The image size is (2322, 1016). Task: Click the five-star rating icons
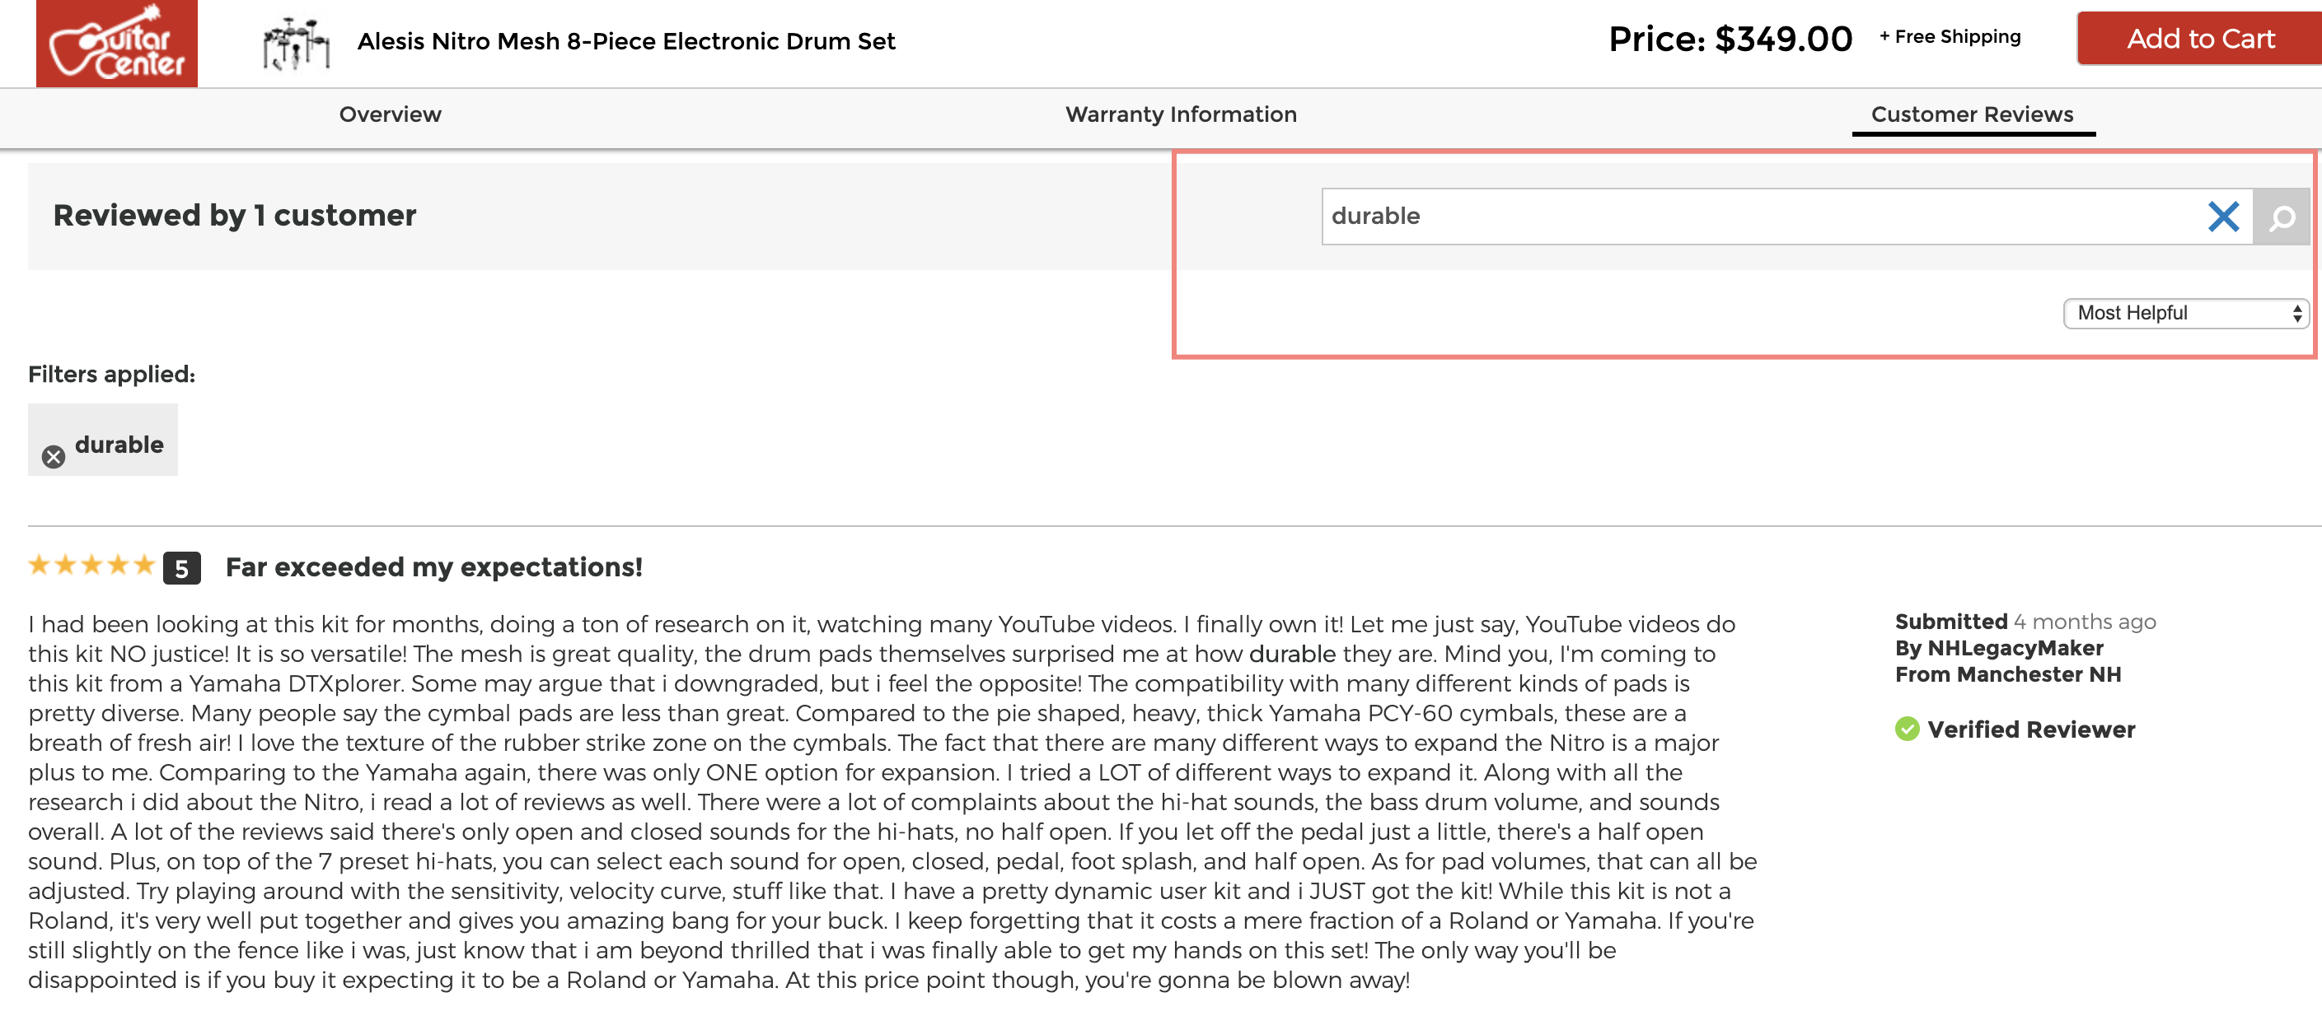tap(91, 566)
